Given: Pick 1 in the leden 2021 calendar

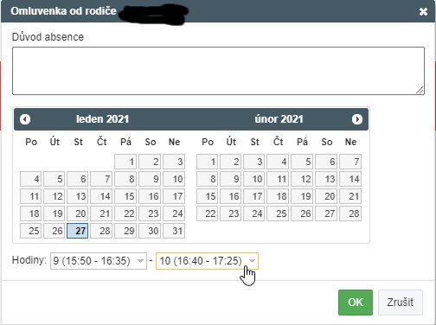Looking at the screenshot, I should click(x=125, y=162).
